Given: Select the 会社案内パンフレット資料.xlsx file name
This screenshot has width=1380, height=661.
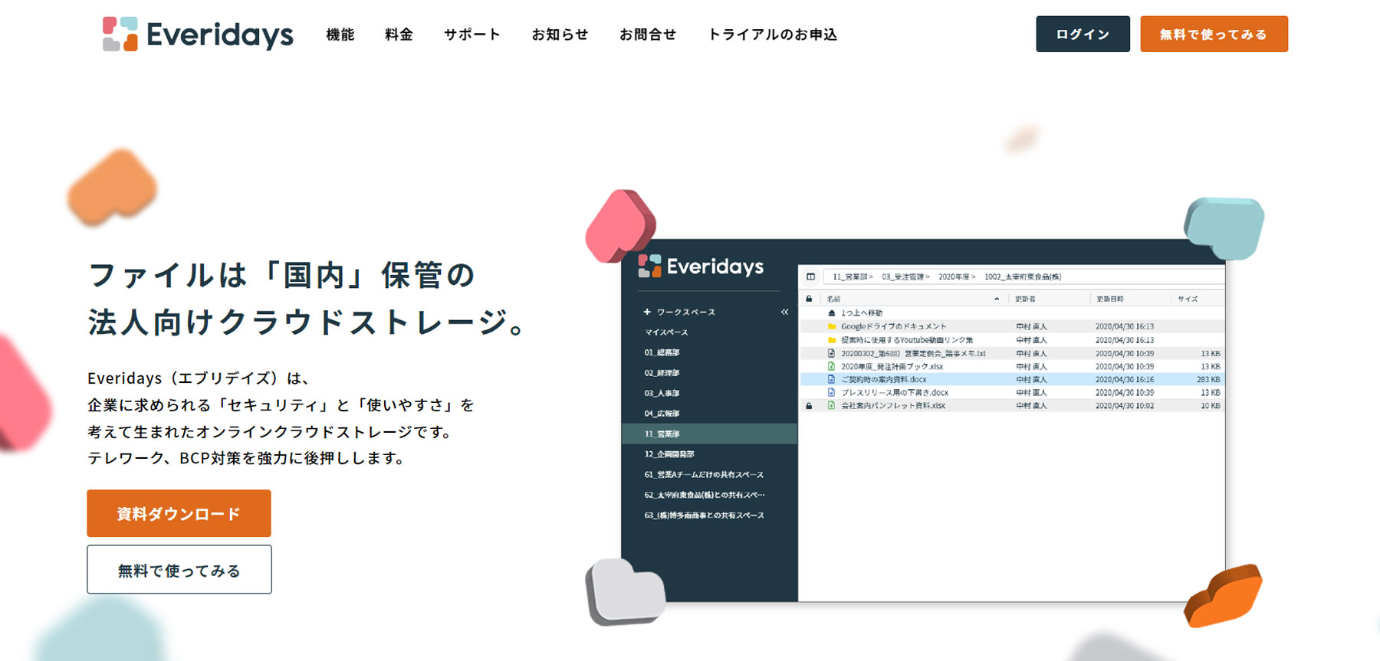Looking at the screenshot, I should point(893,406).
